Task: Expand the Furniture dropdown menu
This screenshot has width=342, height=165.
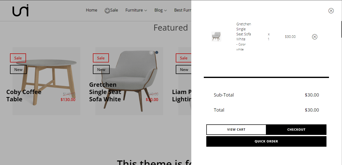Action: coord(136,10)
